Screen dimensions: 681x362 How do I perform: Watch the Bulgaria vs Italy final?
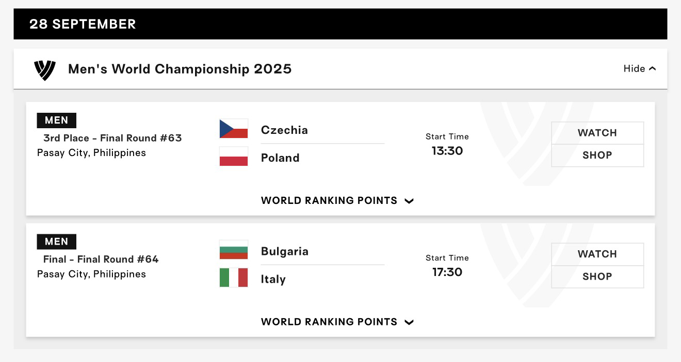[x=597, y=254]
